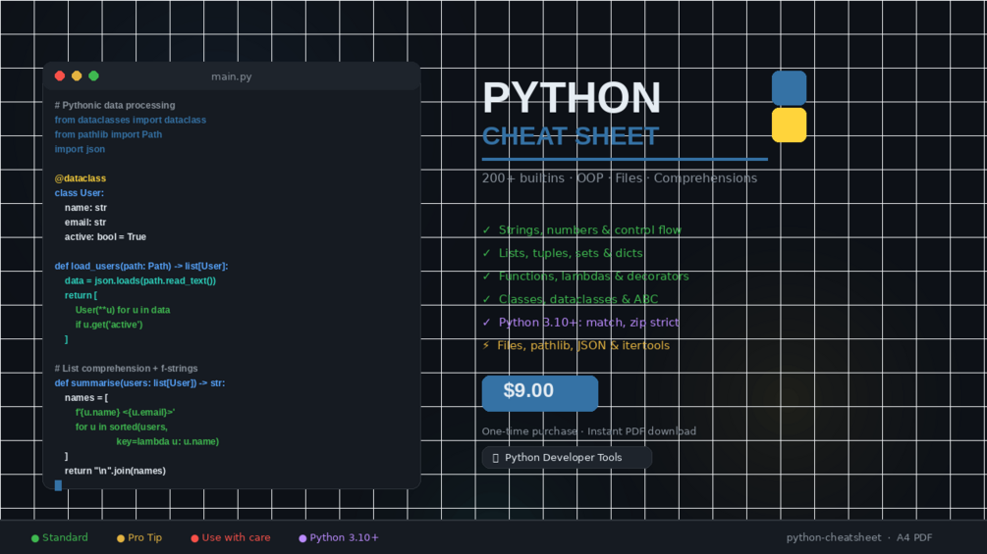Select the Use with care legend label
The height and width of the screenshot is (554, 987).
pyautogui.click(x=236, y=537)
